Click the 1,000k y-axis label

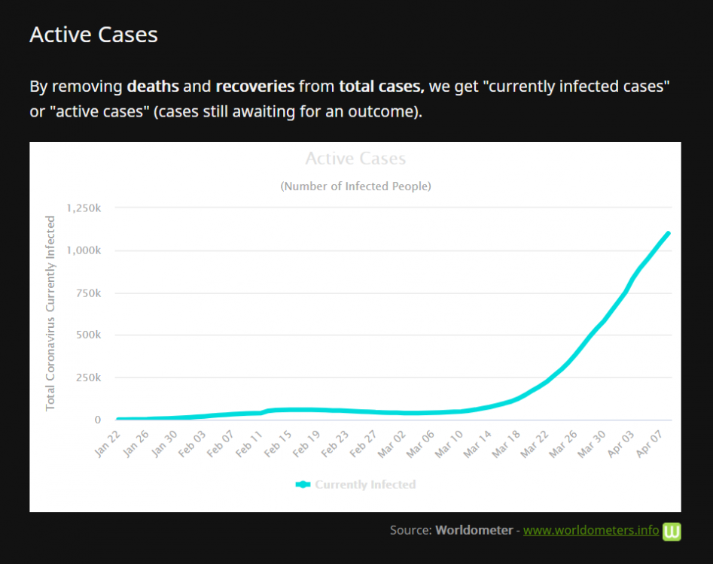click(84, 250)
